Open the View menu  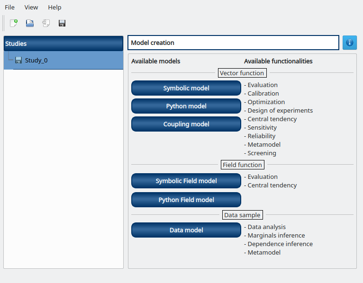click(x=31, y=7)
